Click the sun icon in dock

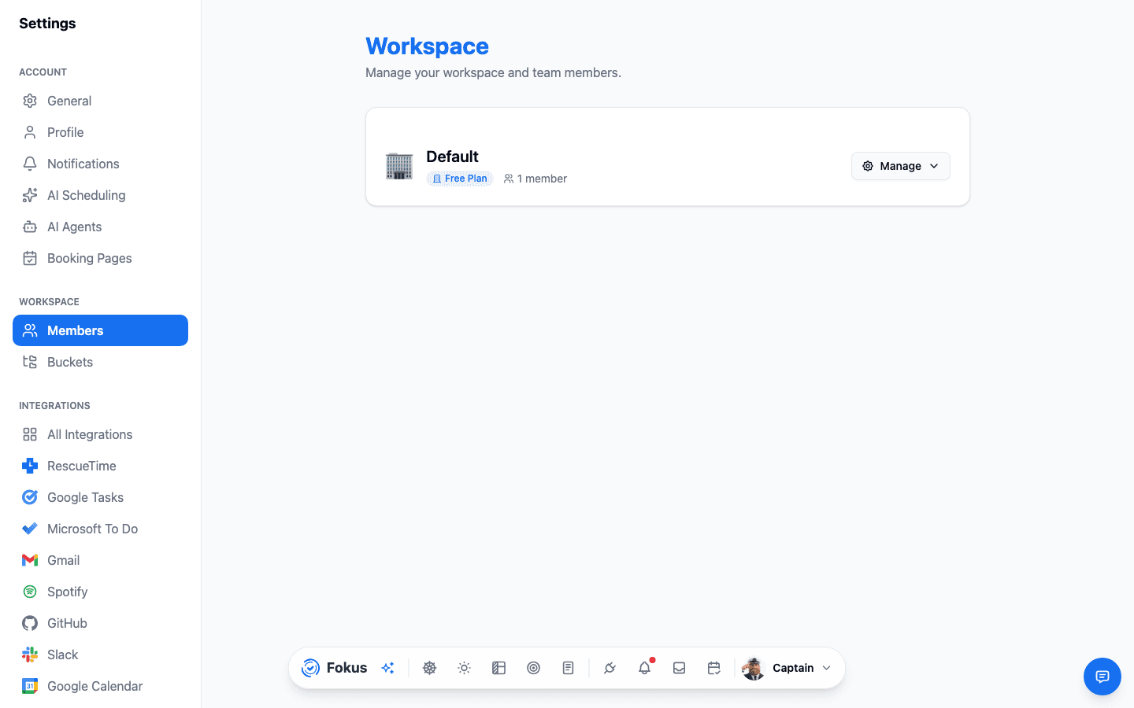pyautogui.click(x=465, y=668)
